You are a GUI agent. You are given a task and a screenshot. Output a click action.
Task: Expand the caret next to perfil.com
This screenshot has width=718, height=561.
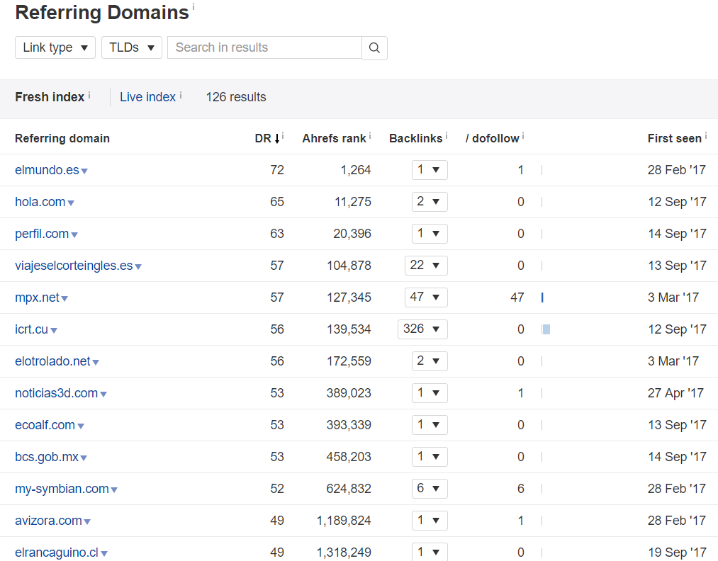coord(74,234)
